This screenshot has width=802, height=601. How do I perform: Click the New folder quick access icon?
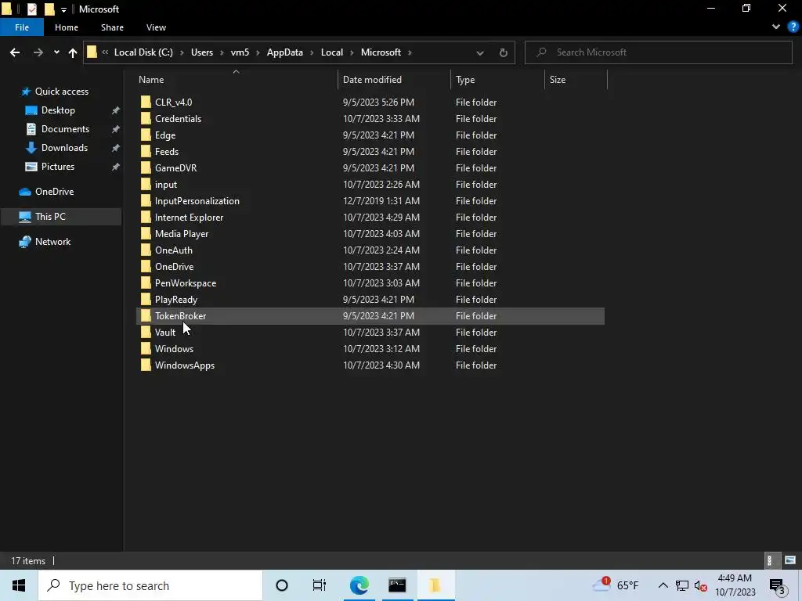click(49, 9)
